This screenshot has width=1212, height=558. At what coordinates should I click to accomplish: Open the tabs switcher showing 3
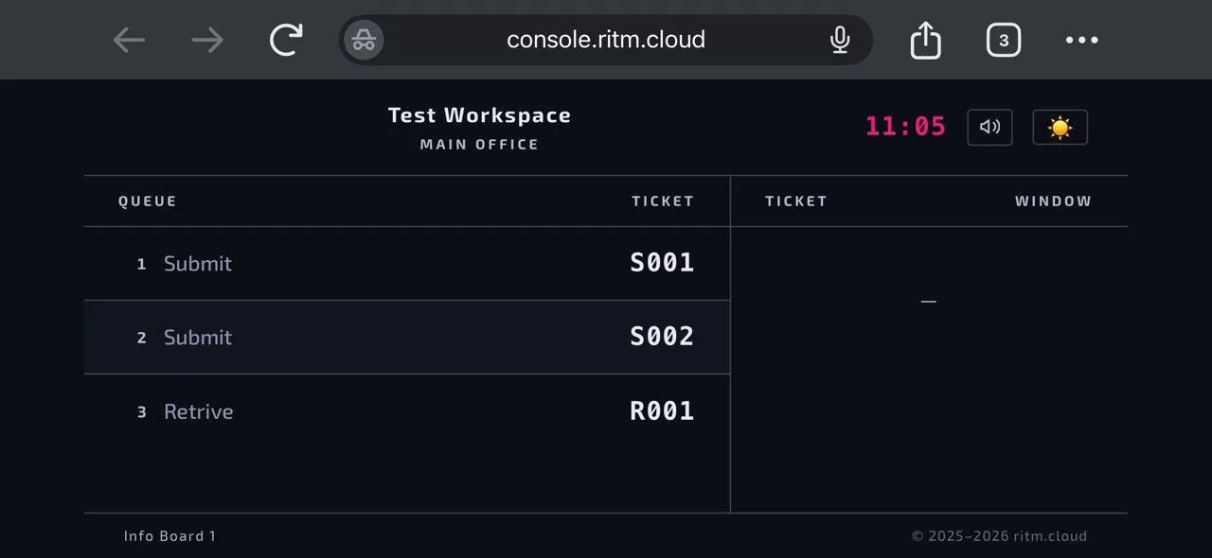point(1004,40)
